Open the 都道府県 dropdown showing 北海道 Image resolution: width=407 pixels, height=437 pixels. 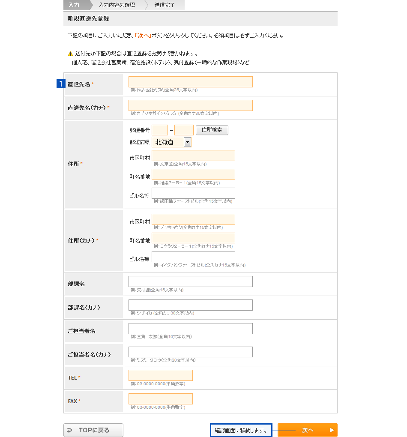point(171,142)
